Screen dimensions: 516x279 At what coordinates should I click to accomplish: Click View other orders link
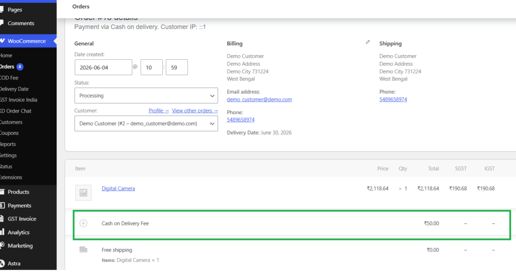coord(195,111)
